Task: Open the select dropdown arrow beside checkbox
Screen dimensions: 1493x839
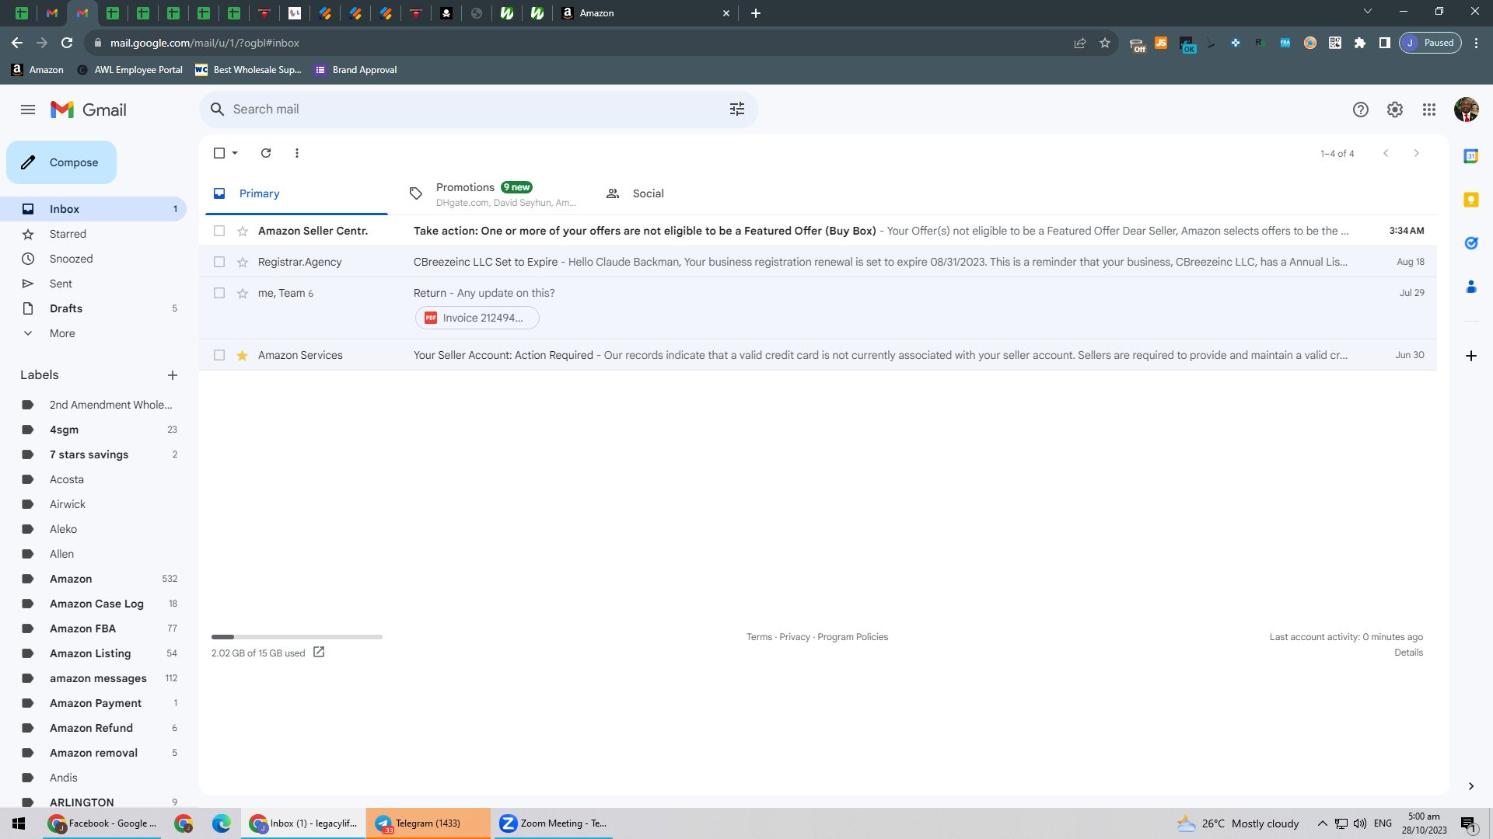Action: (x=235, y=153)
